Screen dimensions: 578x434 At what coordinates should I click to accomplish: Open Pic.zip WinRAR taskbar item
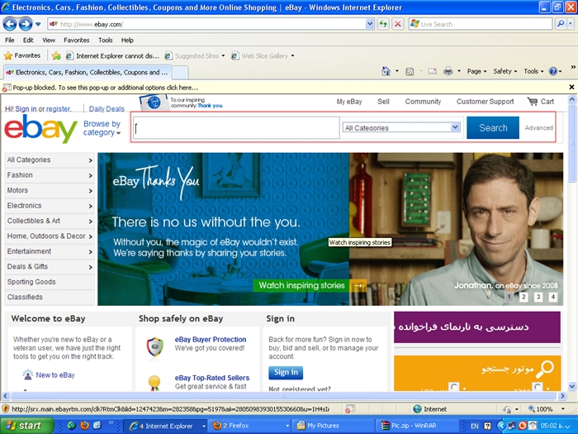pyautogui.click(x=416, y=426)
